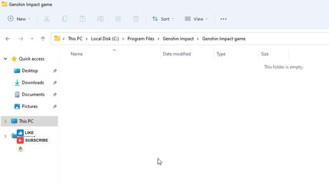Open Documents in Quick access
329x185 pixels.
click(33, 95)
